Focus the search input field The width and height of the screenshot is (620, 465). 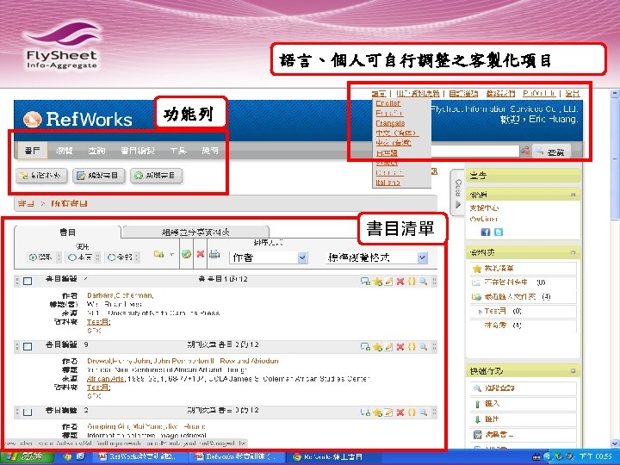474,151
